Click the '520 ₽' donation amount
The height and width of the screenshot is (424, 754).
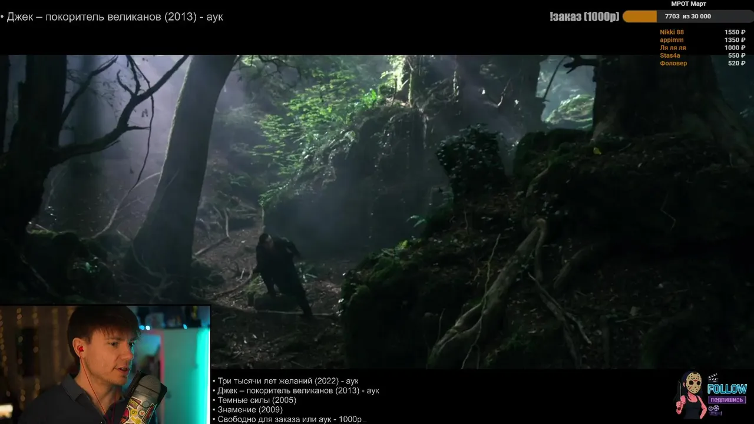[x=736, y=63]
